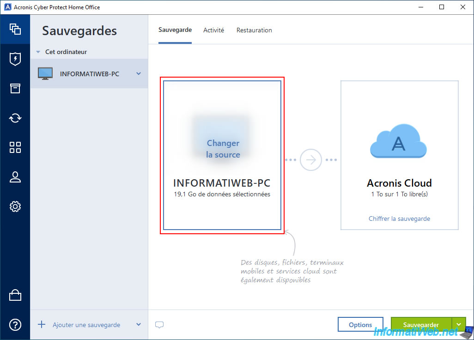Click Ajouter une sauvegarde label
Screen dimensions: 474x340
coord(86,325)
